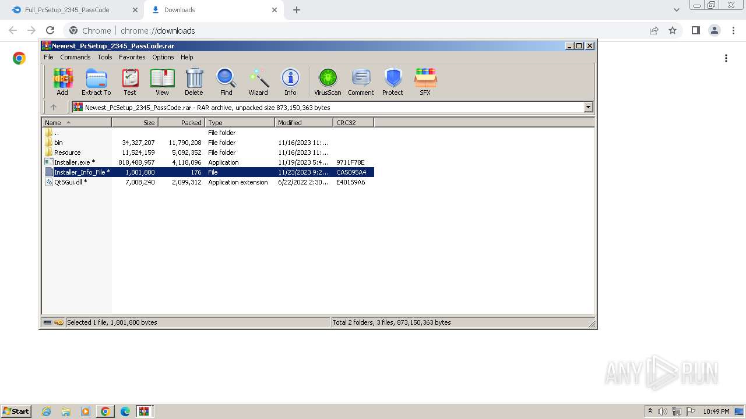Click the WinRAR taskbar button
This screenshot has width=746, height=419.
pos(144,411)
